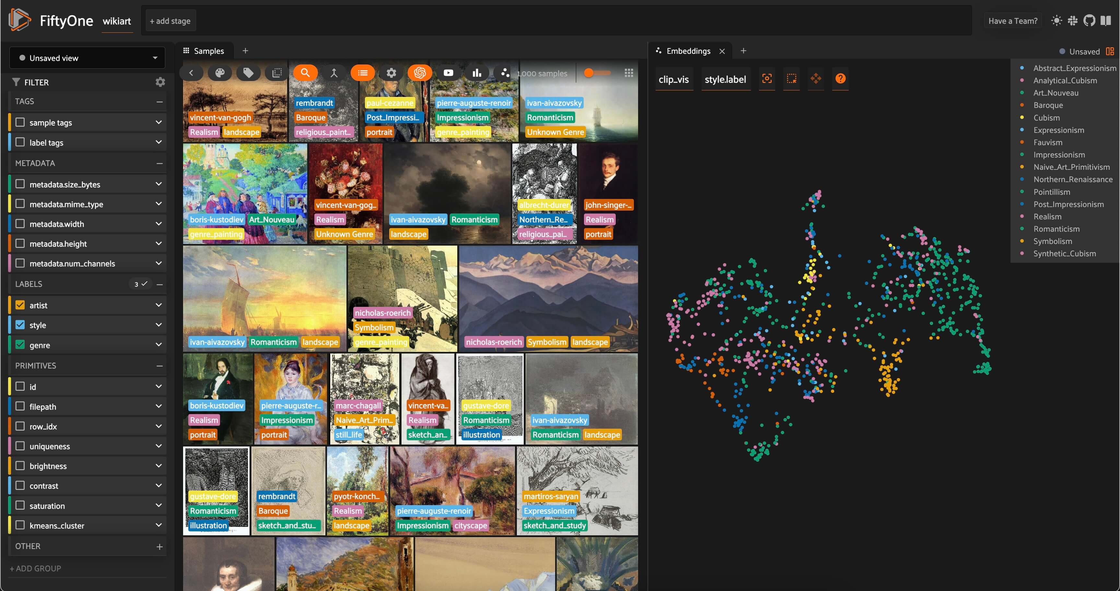This screenshot has width=1120, height=591.
Task: Expand the artist filter chevron
Action: tap(159, 305)
